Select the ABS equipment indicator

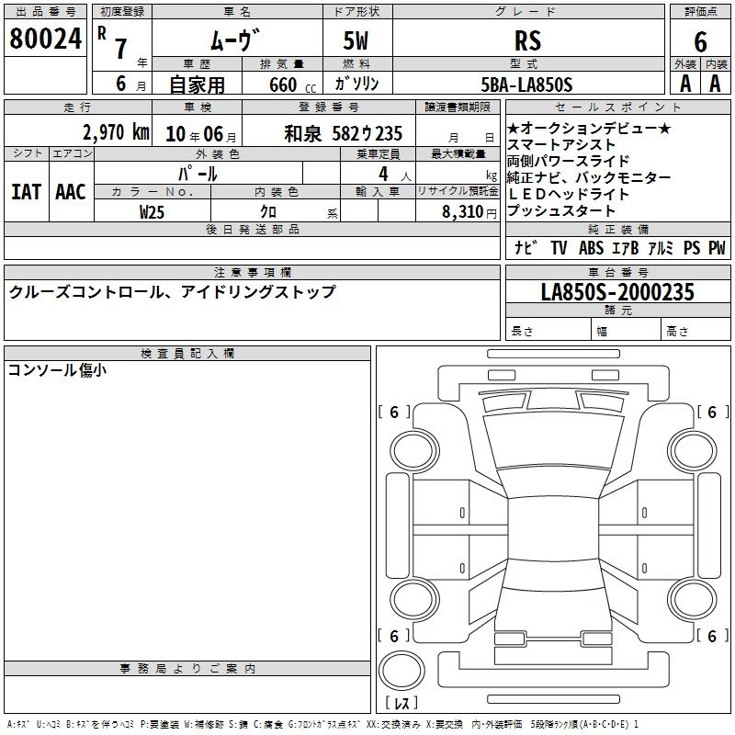(x=591, y=248)
